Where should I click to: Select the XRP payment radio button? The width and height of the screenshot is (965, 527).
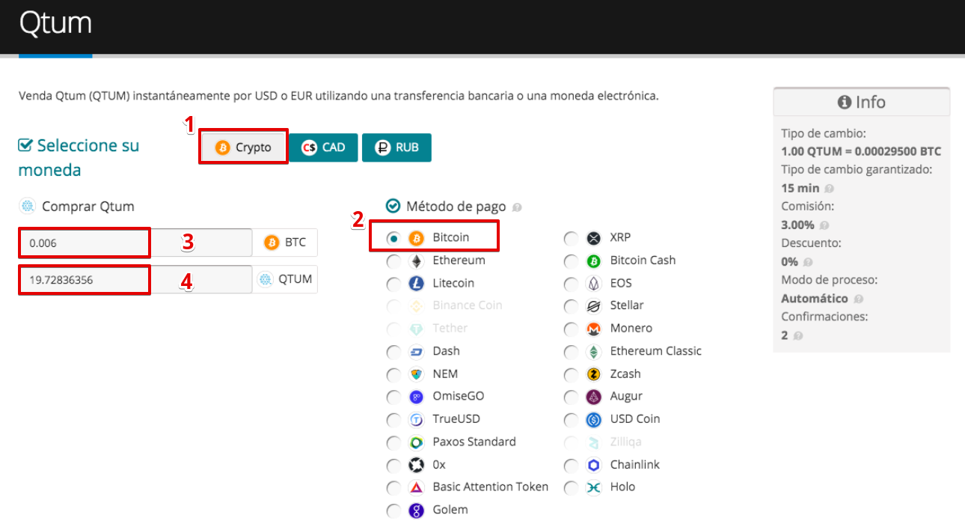571,238
